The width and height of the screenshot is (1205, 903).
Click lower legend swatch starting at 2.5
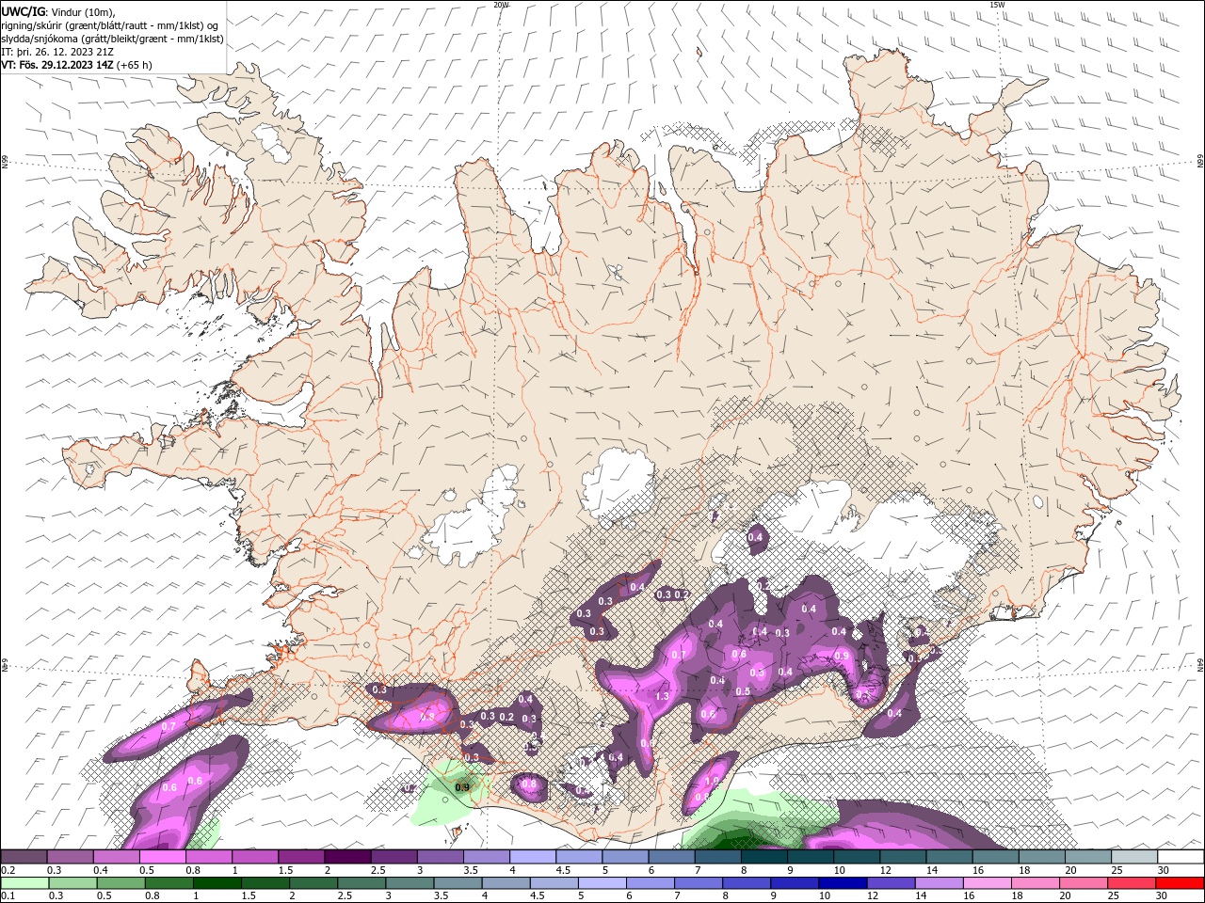(x=361, y=883)
